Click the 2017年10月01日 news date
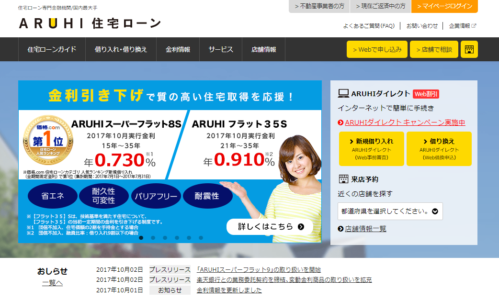 [120, 290]
